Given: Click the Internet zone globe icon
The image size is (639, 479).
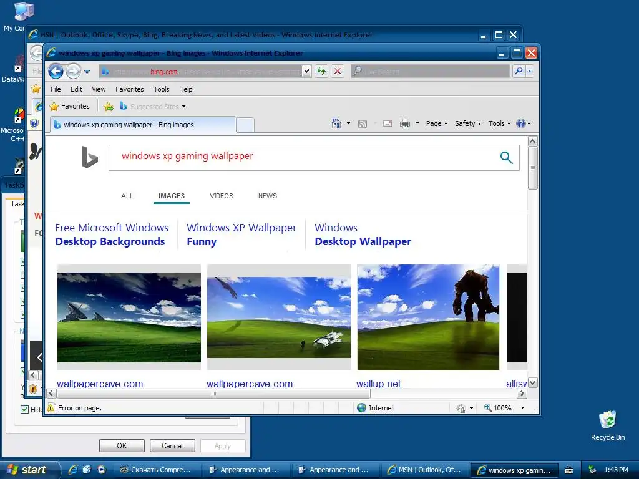Looking at the screenshot, I should tap(361, 408).
